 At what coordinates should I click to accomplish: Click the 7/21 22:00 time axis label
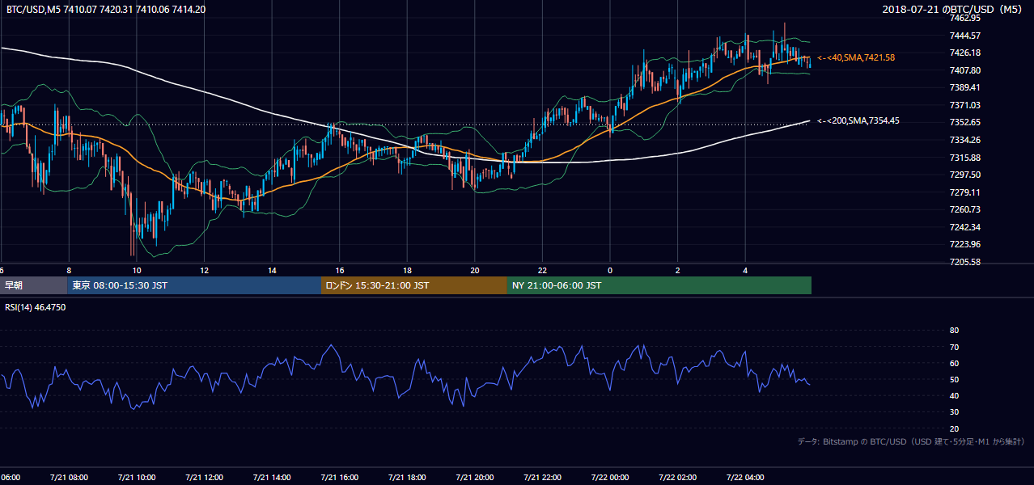[542, 478]
